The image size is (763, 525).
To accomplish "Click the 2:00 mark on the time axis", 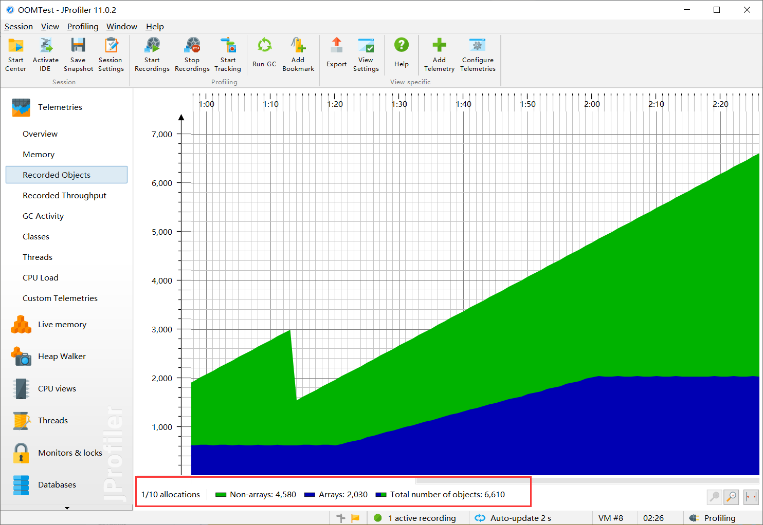I will coord(592,104).
